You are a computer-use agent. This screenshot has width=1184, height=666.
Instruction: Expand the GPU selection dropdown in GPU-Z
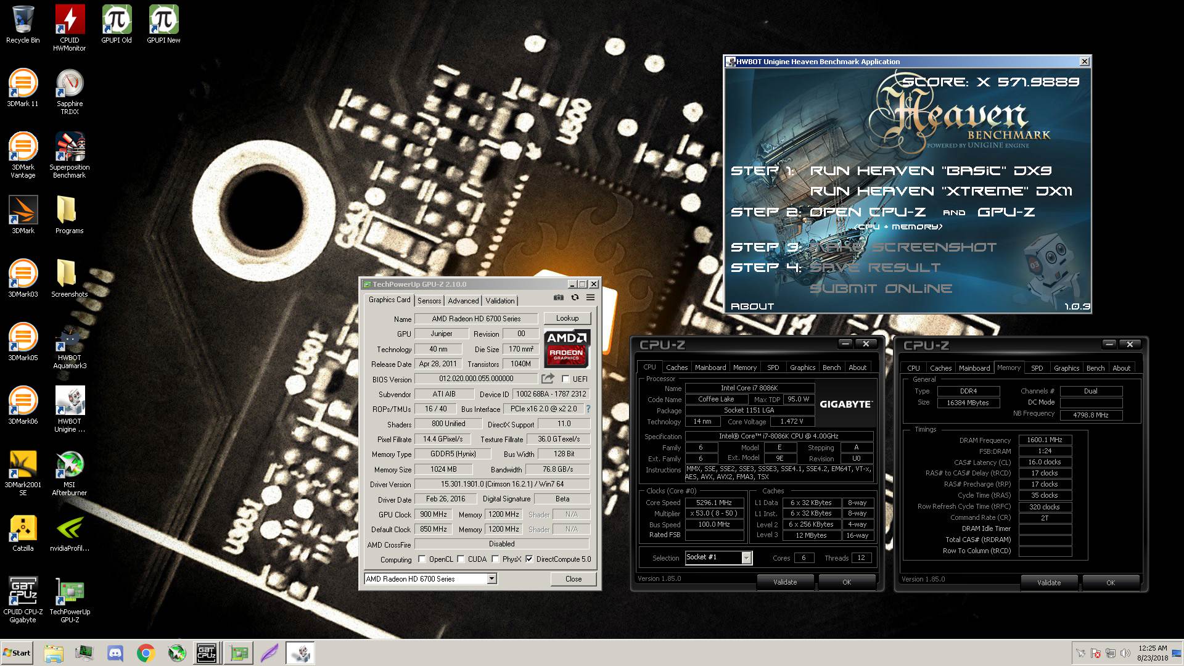point(491,578)
